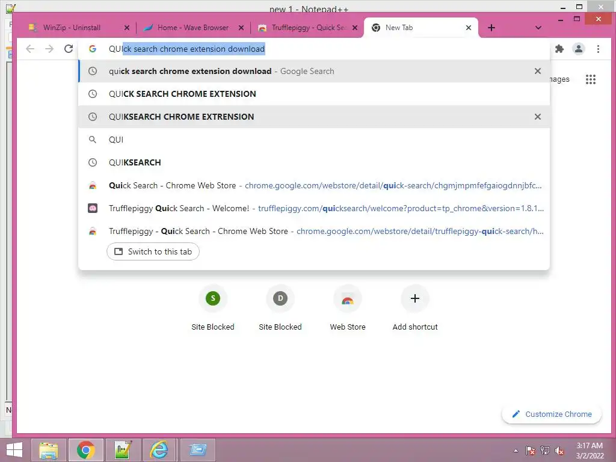Remove 'QUIKSEARCH CHROME EXTRENSION' suggestion
The width and height of the screenshot is (616, 462).
click(537, 117)
